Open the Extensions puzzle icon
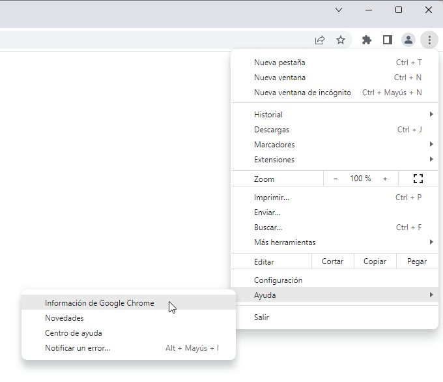The height and width of the screenshot is (382, 443). tap(367, 40)
